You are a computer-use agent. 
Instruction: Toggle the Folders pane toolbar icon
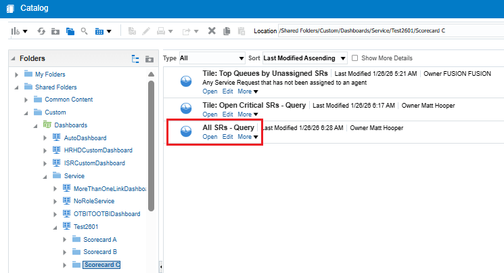[70, 31]
